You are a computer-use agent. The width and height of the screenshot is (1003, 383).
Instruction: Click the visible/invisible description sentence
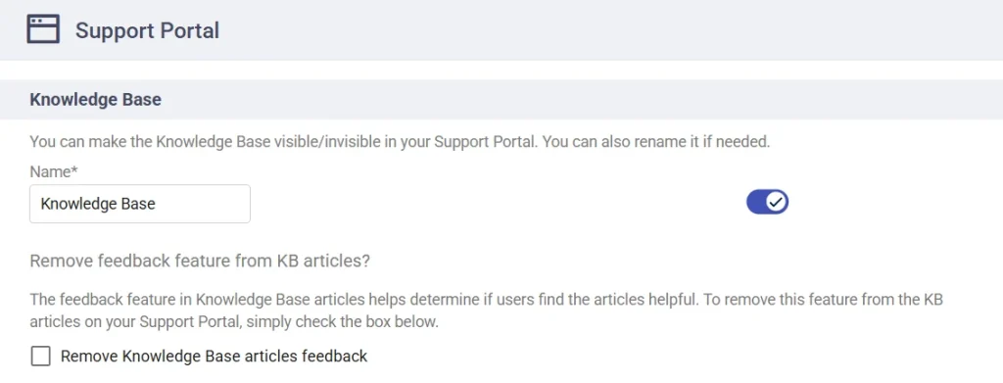[x=400, y=141]
